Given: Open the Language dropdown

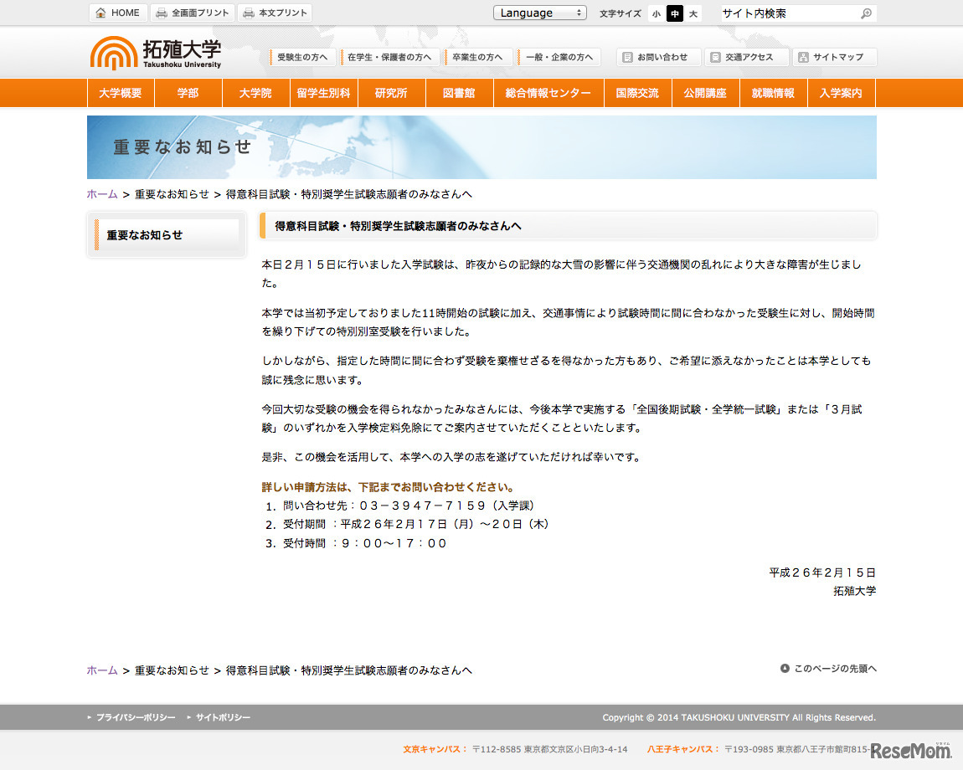Looking at the screenshot, I should [x=539, y=13].
